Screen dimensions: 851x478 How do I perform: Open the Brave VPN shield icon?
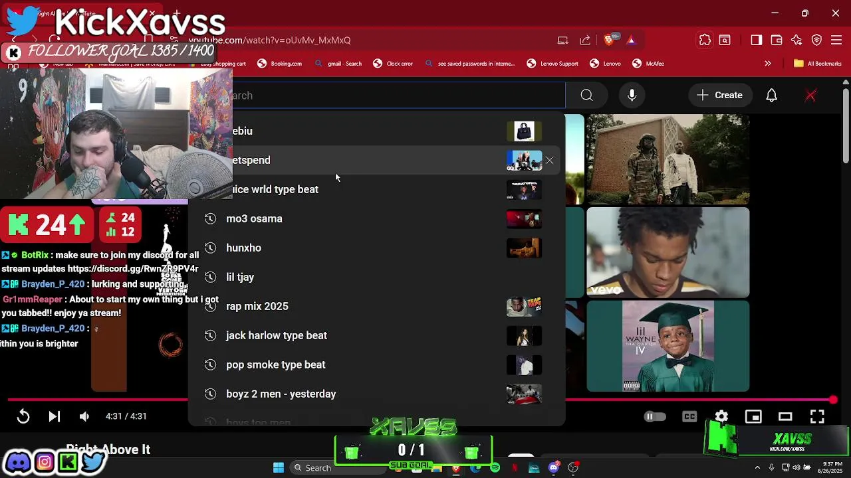click(817, 40)
